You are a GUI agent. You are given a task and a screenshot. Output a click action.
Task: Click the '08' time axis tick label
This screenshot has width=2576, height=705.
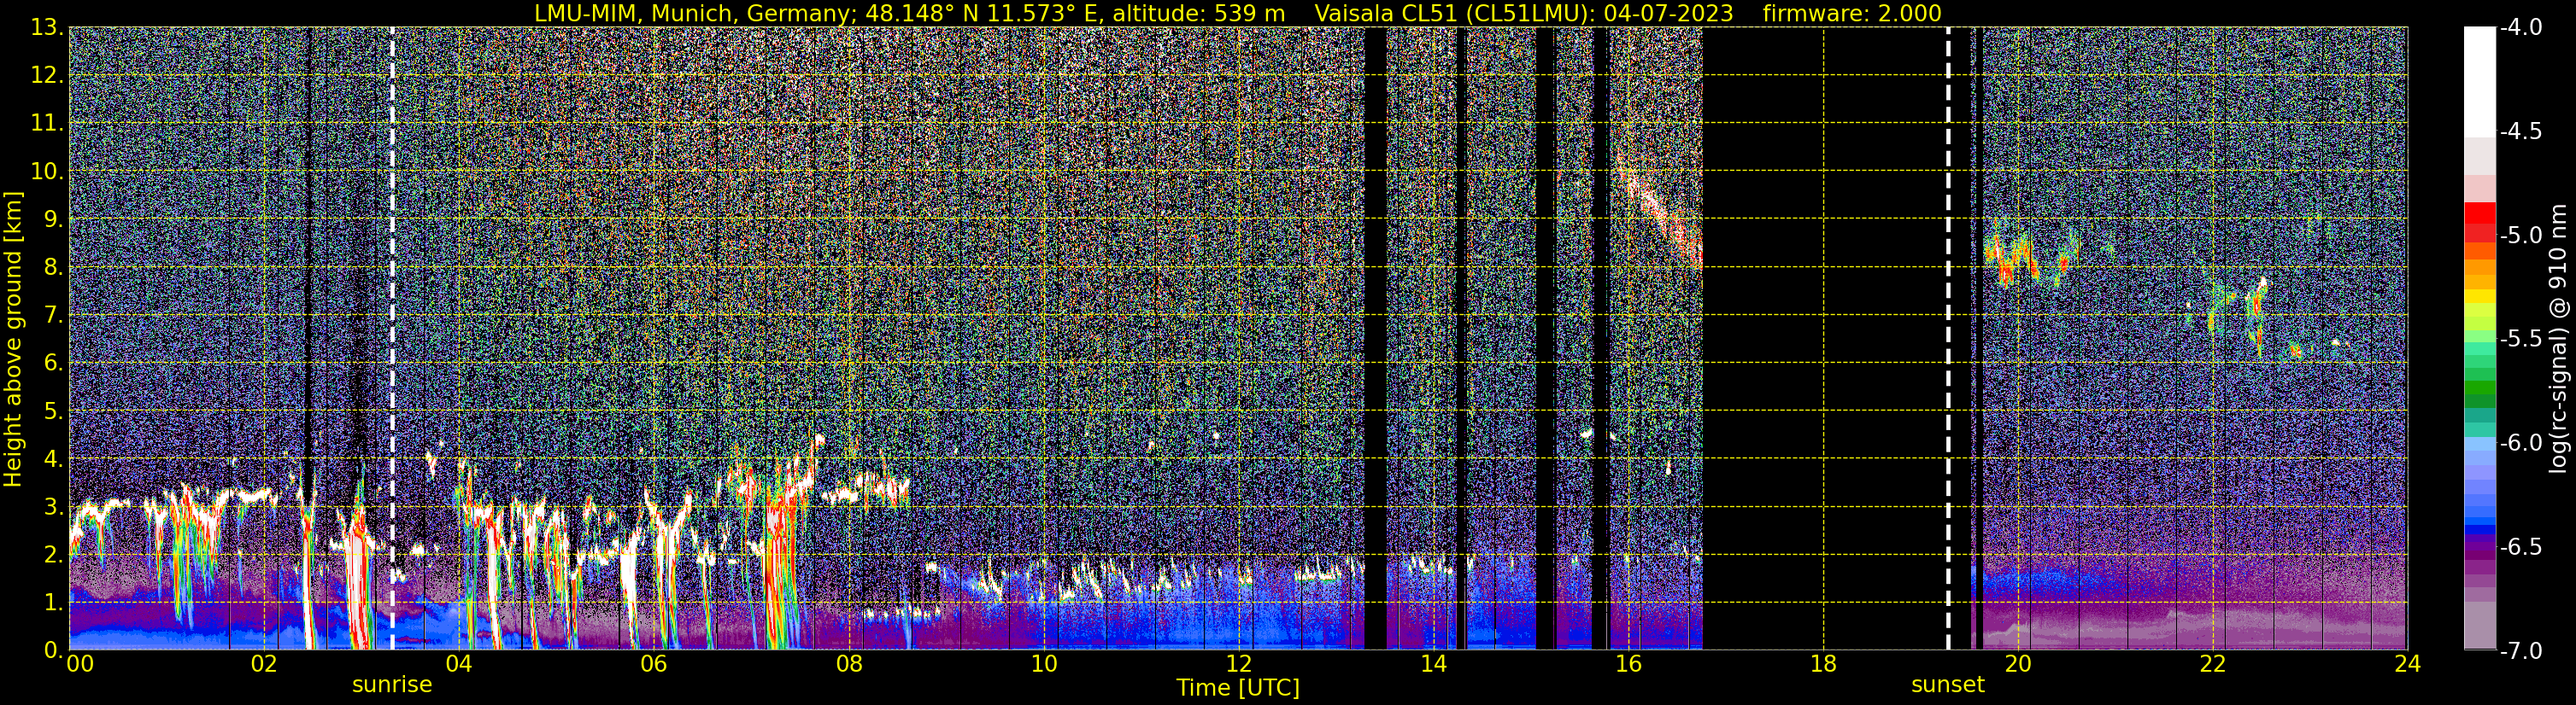(x=849, y=664)
